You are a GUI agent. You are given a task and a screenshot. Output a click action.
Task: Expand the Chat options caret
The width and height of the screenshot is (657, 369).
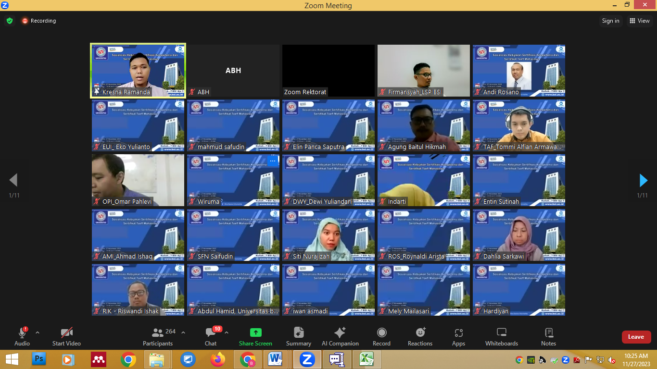pos(227,332)
